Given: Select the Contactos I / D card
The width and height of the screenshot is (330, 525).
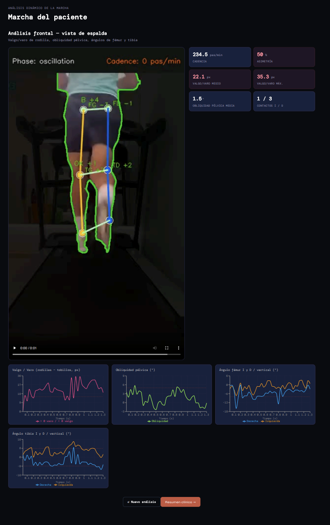Looking at the screenshot, I should point(284,101).
